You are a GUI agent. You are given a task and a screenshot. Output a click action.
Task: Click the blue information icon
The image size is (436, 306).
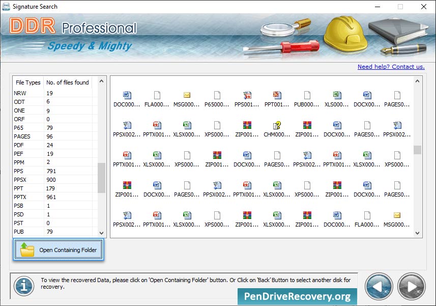click(24, 286)
